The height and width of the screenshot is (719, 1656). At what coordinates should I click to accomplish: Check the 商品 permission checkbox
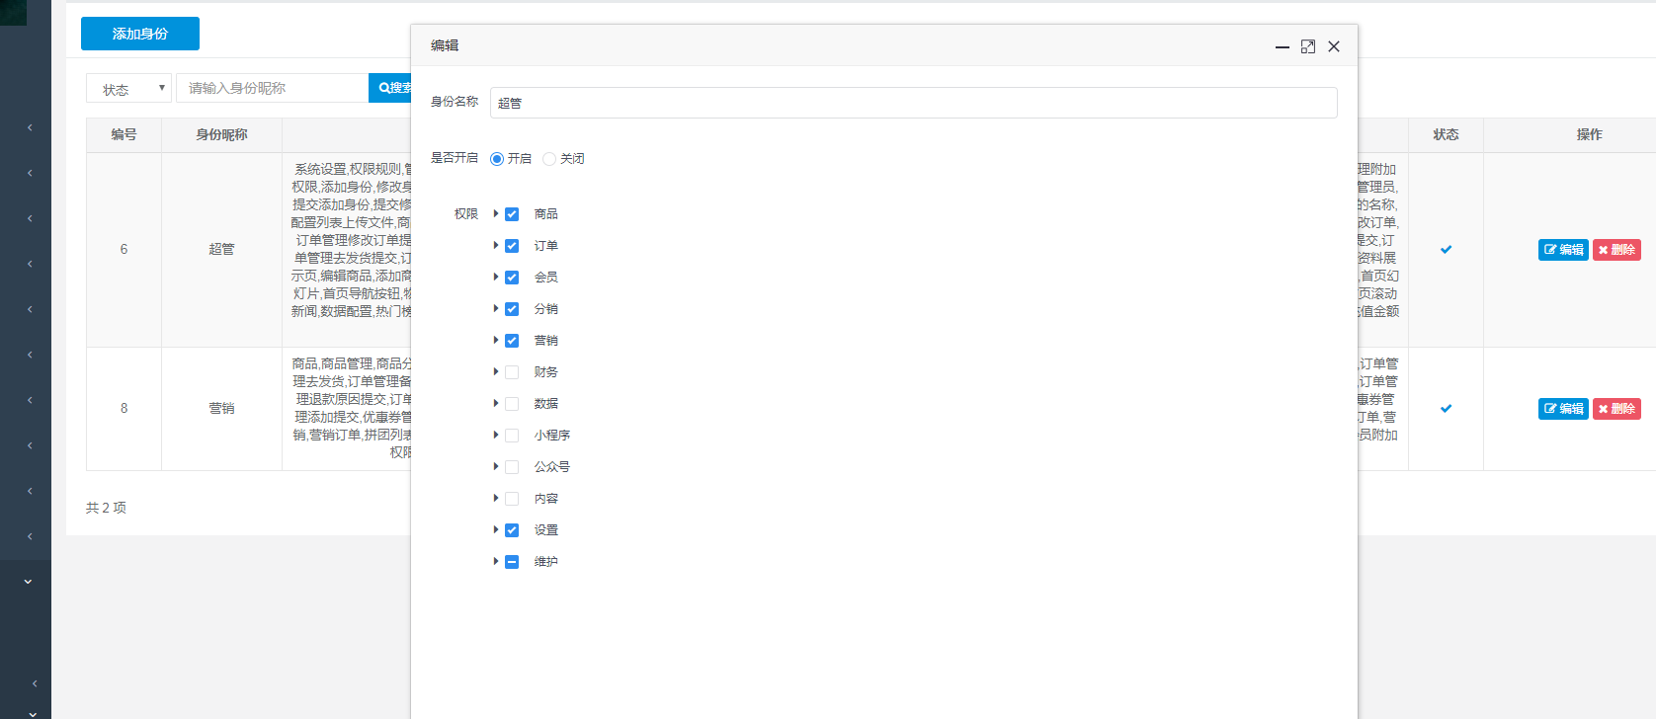coord(512,214)
